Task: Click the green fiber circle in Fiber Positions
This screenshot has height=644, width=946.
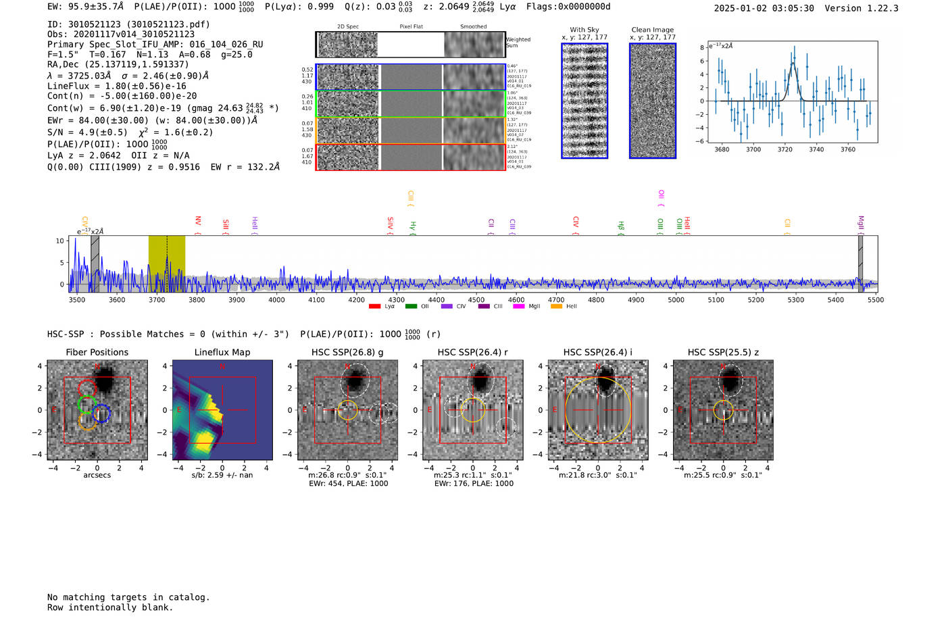Action: pos(87,405)
